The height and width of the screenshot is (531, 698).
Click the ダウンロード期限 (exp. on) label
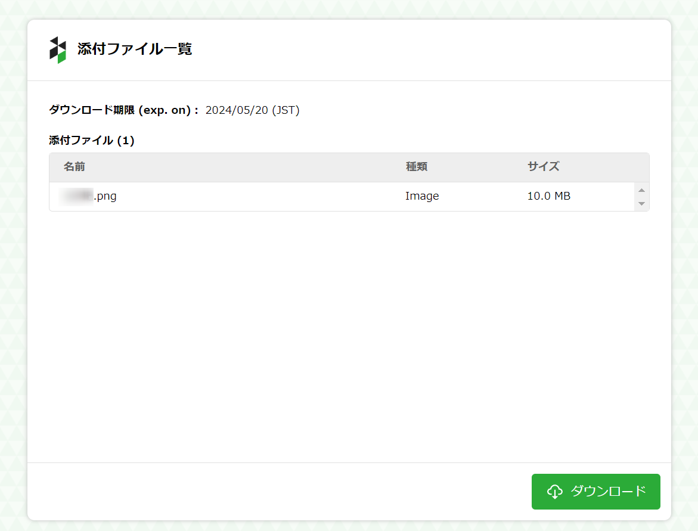[123, 110]
